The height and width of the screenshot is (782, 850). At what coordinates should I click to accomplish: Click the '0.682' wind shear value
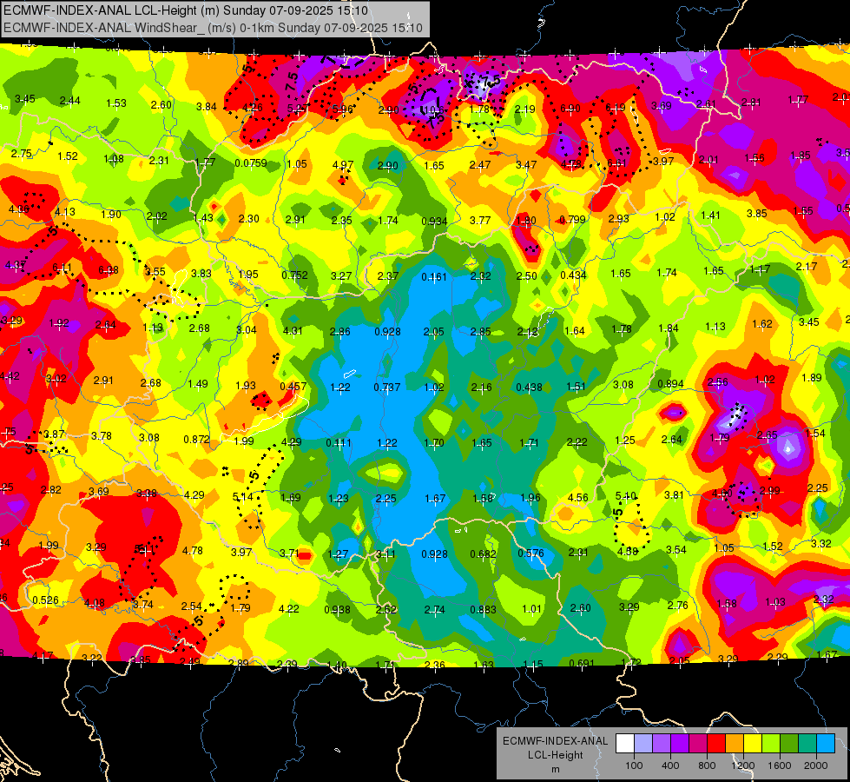483,553
